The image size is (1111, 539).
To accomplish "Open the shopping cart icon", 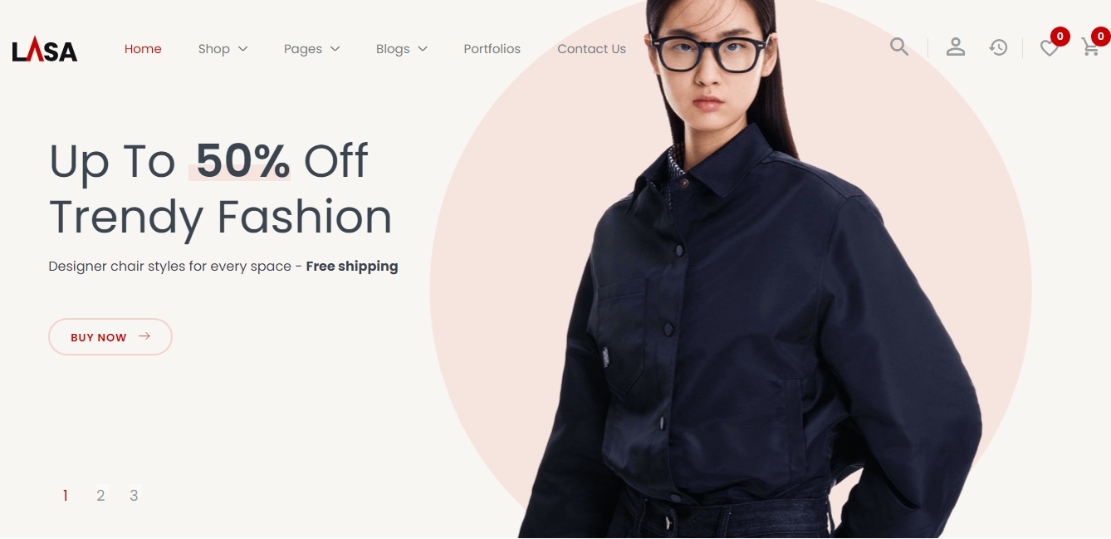I will pyautogui.click(x=1090, y=48).
